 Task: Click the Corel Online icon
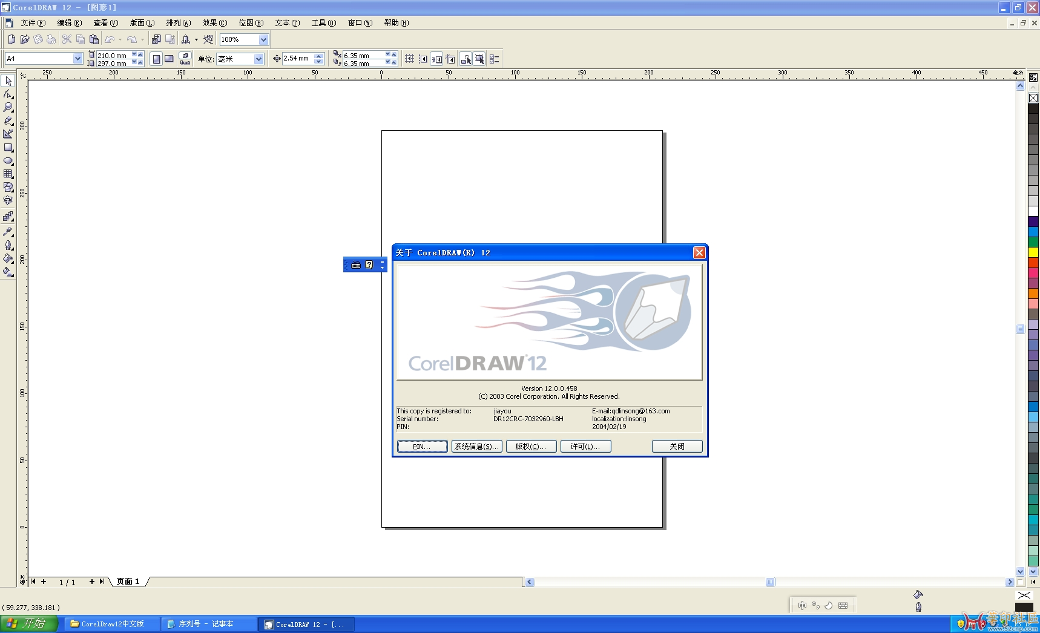[x=209, y=39]
